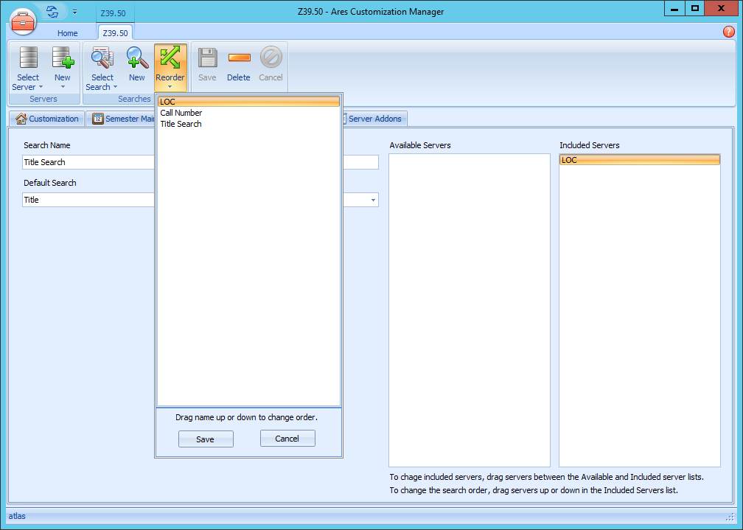Image resolution: width=743 pixels, height=530 pixels.
Task: Click Cancel in the reorder popup
Action: point(287,439)
